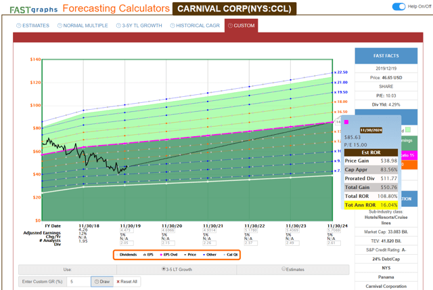Select the Custom tab

tap(242, 26)
